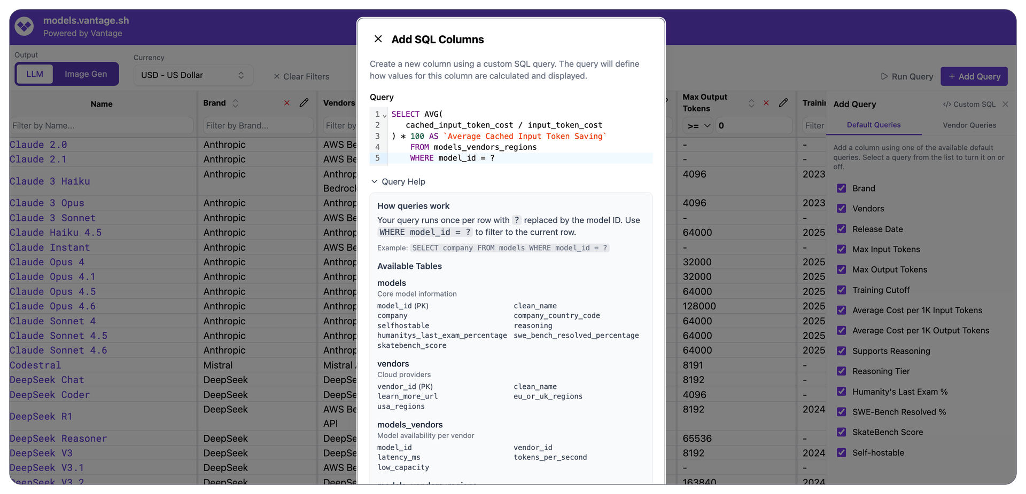
Task: Disable the Self-hostable column checkbox
Action: coord(842,452)
